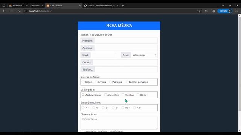Click the FICHA MÉDICA header title

(119, 25)
